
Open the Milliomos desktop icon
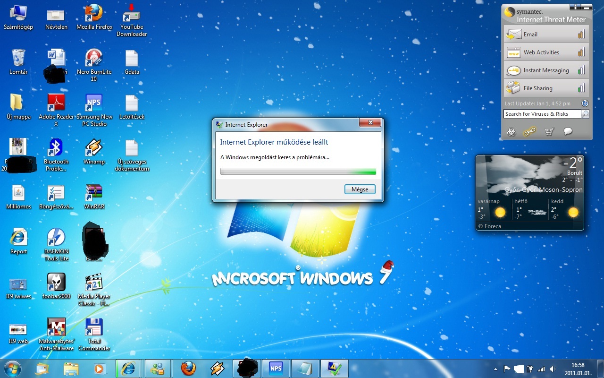click(18, 197)
